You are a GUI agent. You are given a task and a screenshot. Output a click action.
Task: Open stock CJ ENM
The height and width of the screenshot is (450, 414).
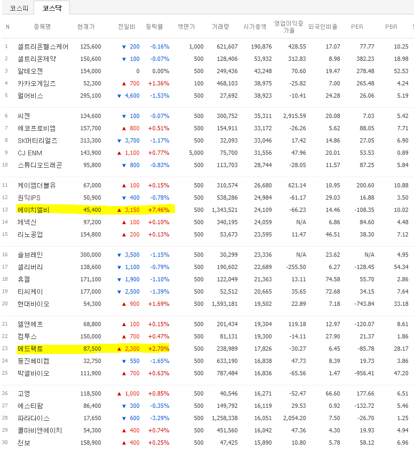point(30,153)
